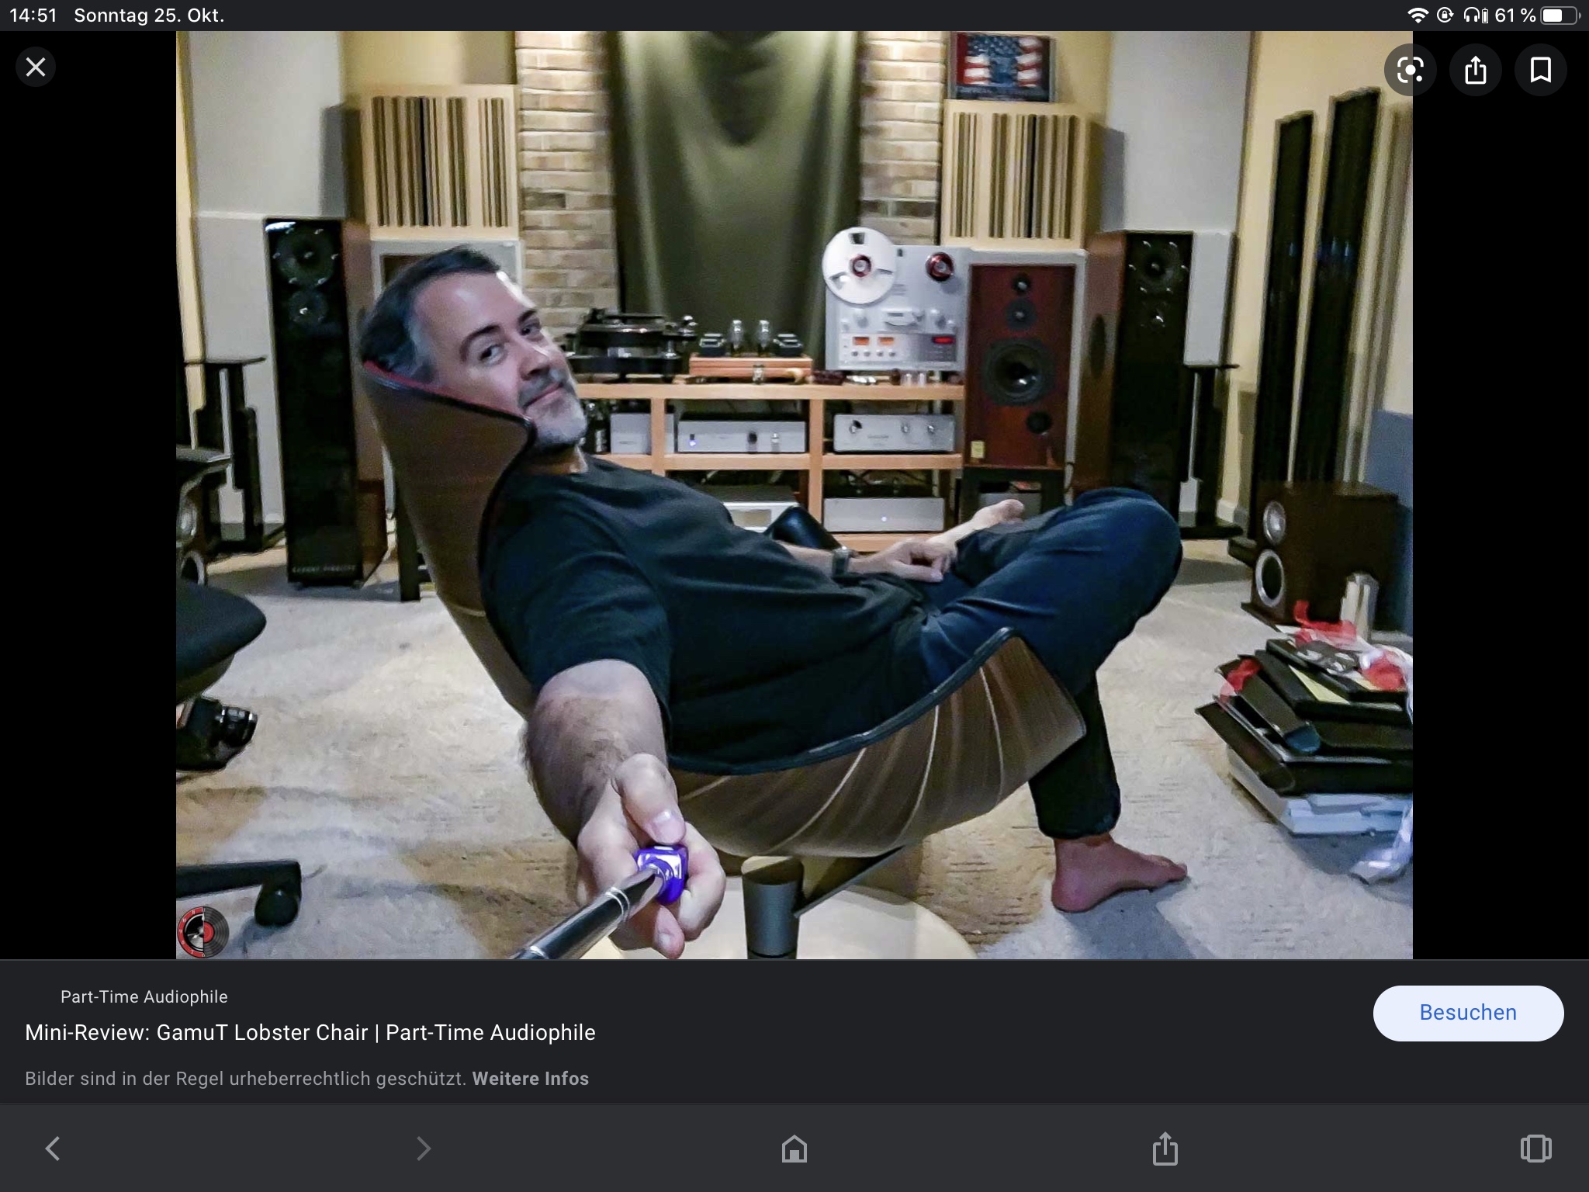Open Google Lens visual search icon
Image resolution: width=1589 pixels, height=1192 pixels.
pos(1410,70)
